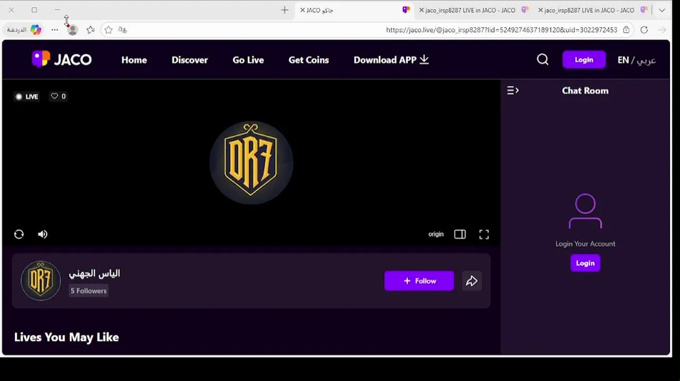680x381 pixels.
Task: Toggle theater mode layout icon
Action: pos(460,234)
